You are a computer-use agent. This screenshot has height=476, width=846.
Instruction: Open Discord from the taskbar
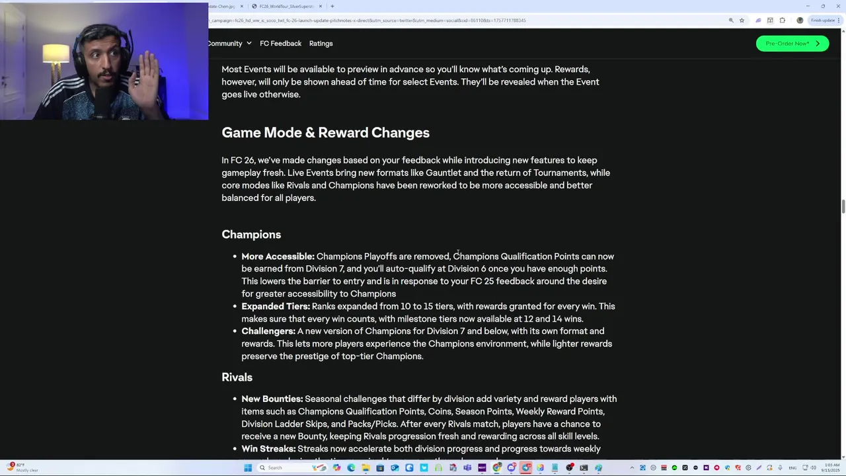click(x=511, y=467)
